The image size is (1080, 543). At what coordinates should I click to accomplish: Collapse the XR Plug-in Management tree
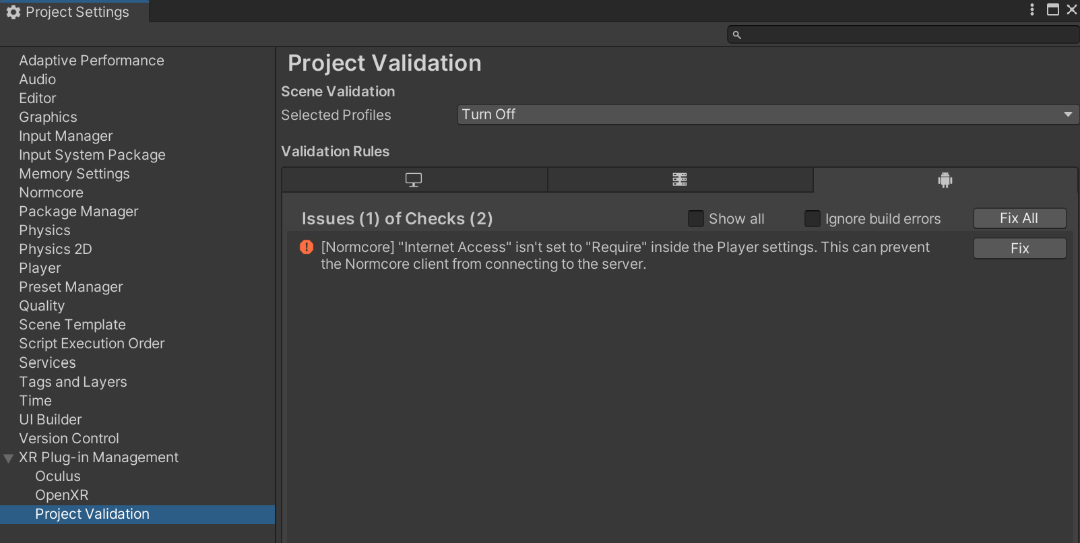pos(9,458)
